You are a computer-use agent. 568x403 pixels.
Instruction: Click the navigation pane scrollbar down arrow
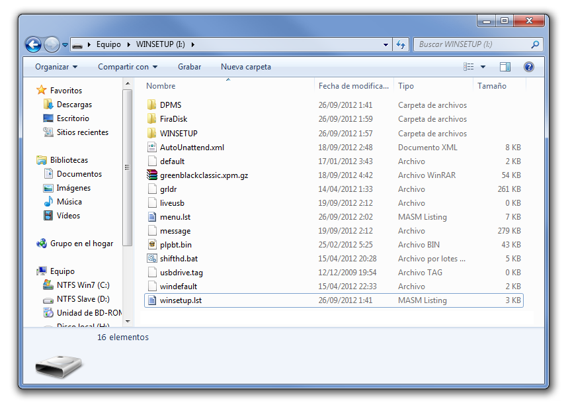point(128,321)
